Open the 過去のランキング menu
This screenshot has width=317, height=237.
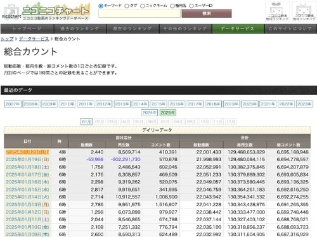pos(80,28)
